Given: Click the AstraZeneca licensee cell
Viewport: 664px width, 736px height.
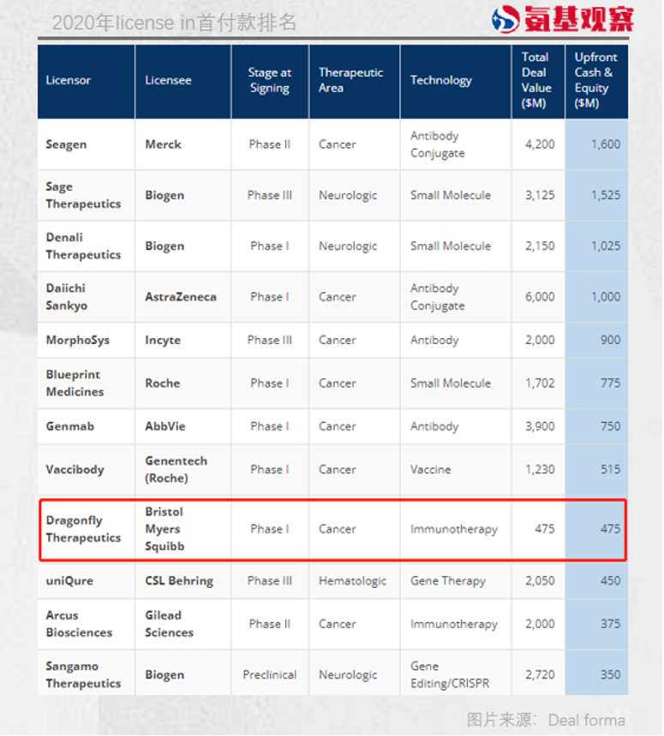Looking at the screenshot, I should point(181,297).
